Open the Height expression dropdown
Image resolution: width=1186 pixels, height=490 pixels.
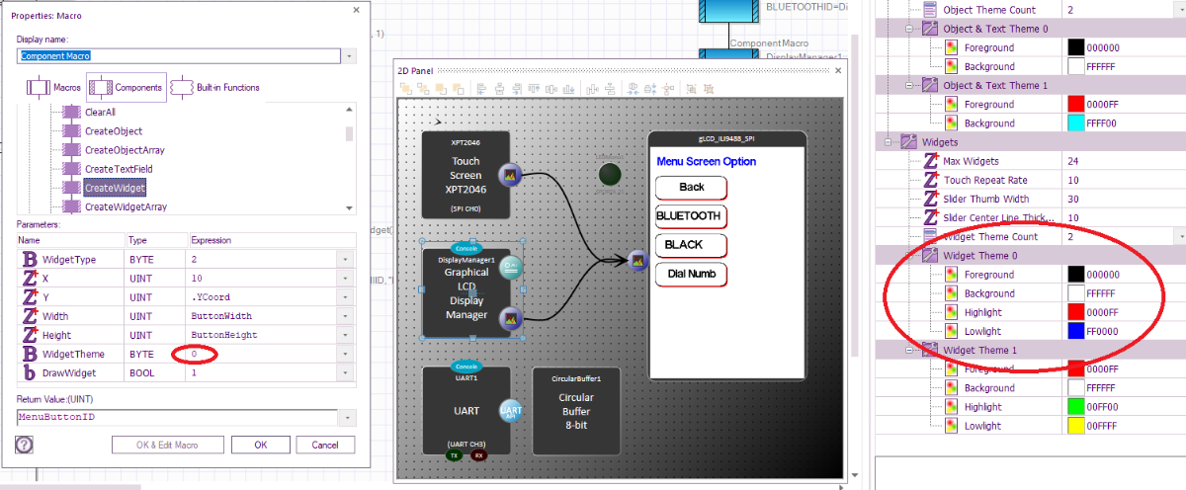(346, 335)
